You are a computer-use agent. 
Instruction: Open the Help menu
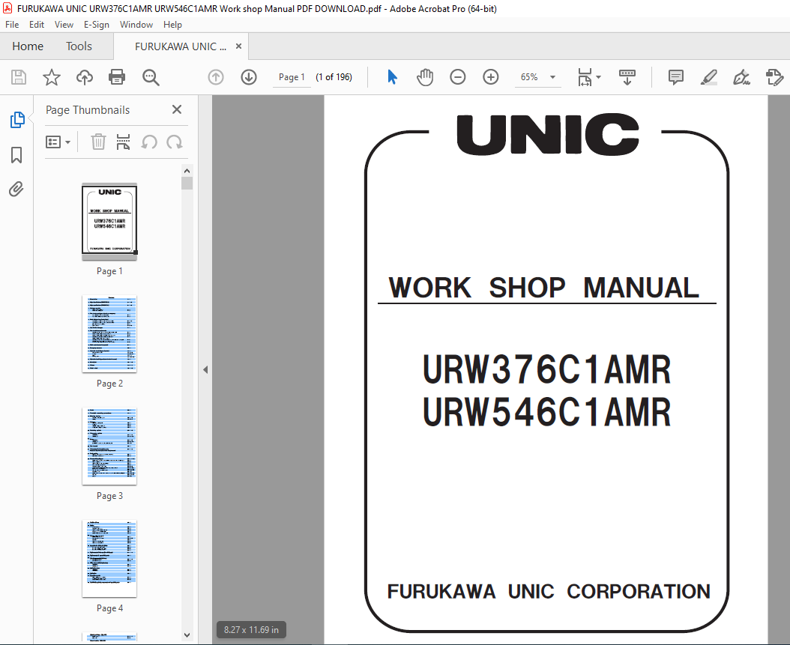coord(172,25)
